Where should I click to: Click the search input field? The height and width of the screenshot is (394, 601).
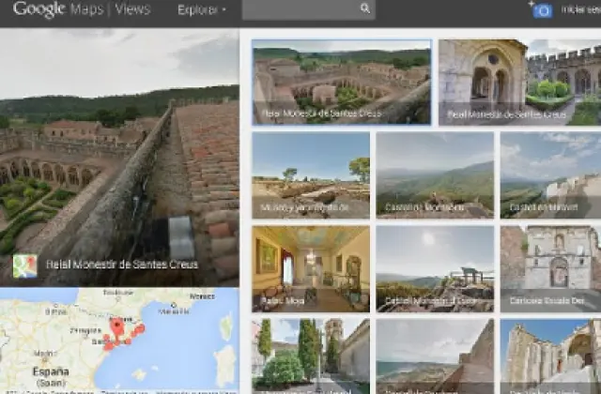(299, 9)
